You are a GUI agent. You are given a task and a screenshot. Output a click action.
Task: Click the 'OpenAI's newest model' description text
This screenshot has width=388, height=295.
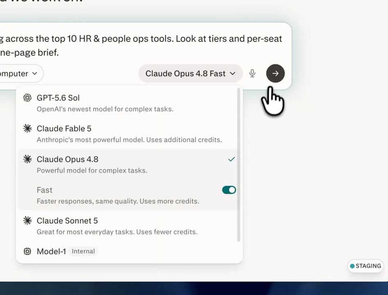tap(105, 109)
